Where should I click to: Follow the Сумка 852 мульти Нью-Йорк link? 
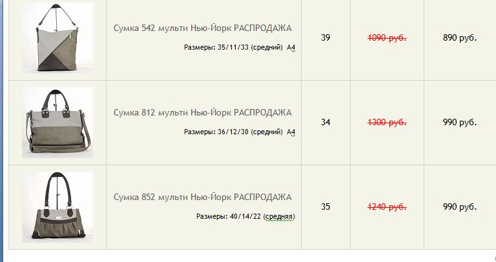[202, 197]
